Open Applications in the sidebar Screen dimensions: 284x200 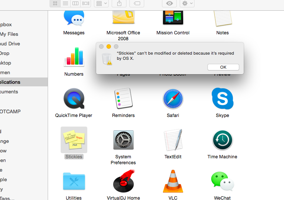pos(24,82)
